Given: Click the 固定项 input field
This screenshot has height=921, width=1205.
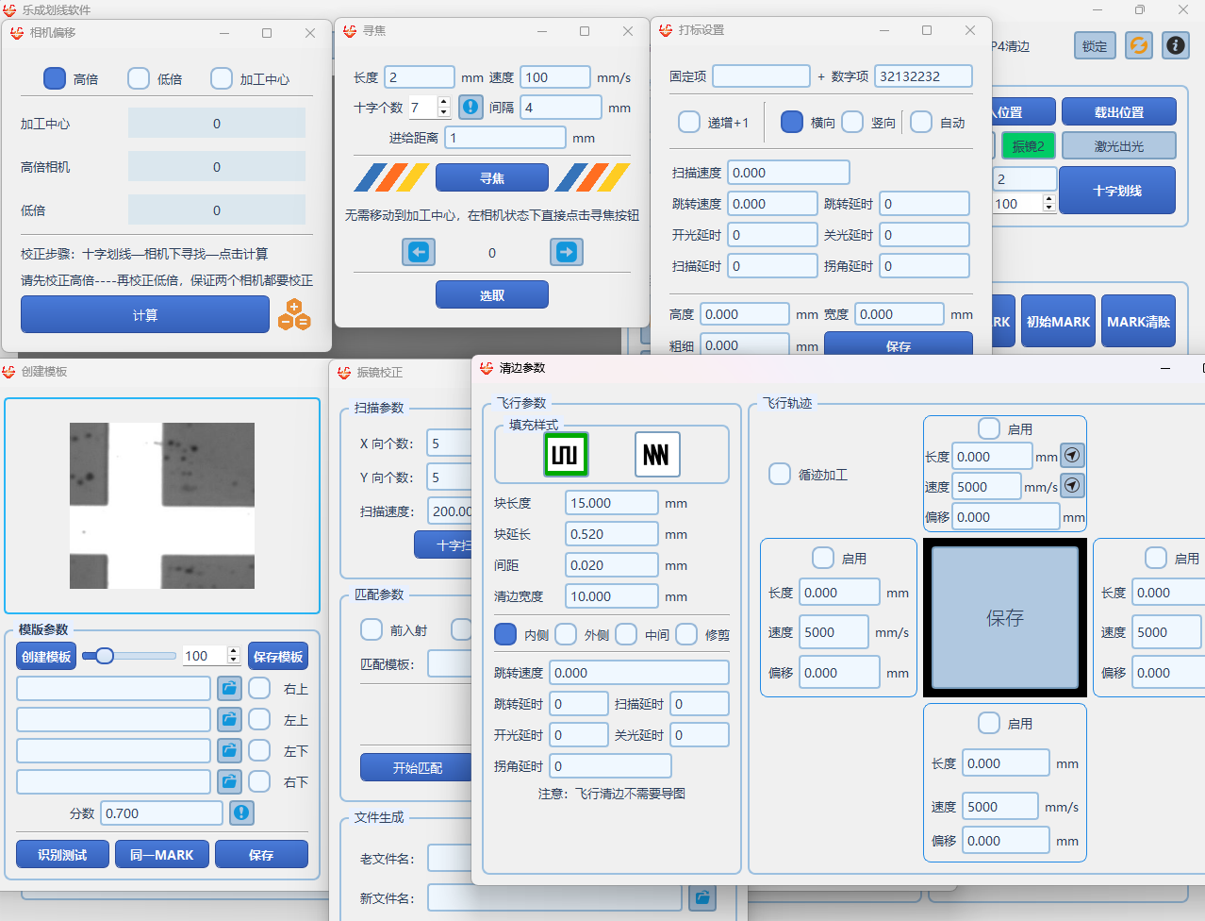Looking at the screenshot, I should tap(761, 76).
